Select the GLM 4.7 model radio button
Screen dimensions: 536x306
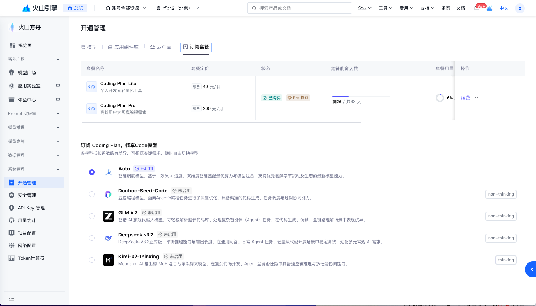pyautogui.click(x=92, y=216)
